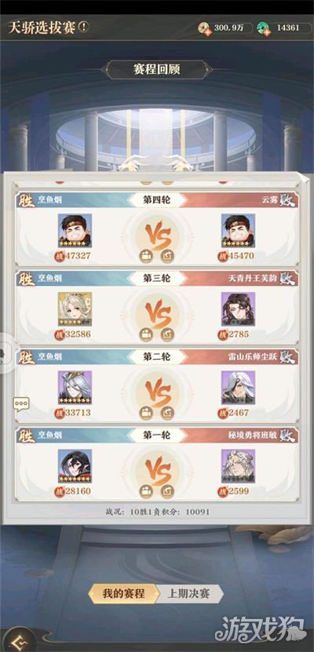Open the 雷山乐师尘跃 opponent portrait
The width and height of the screenshot is (314, 652).
(x=238, y=387)
